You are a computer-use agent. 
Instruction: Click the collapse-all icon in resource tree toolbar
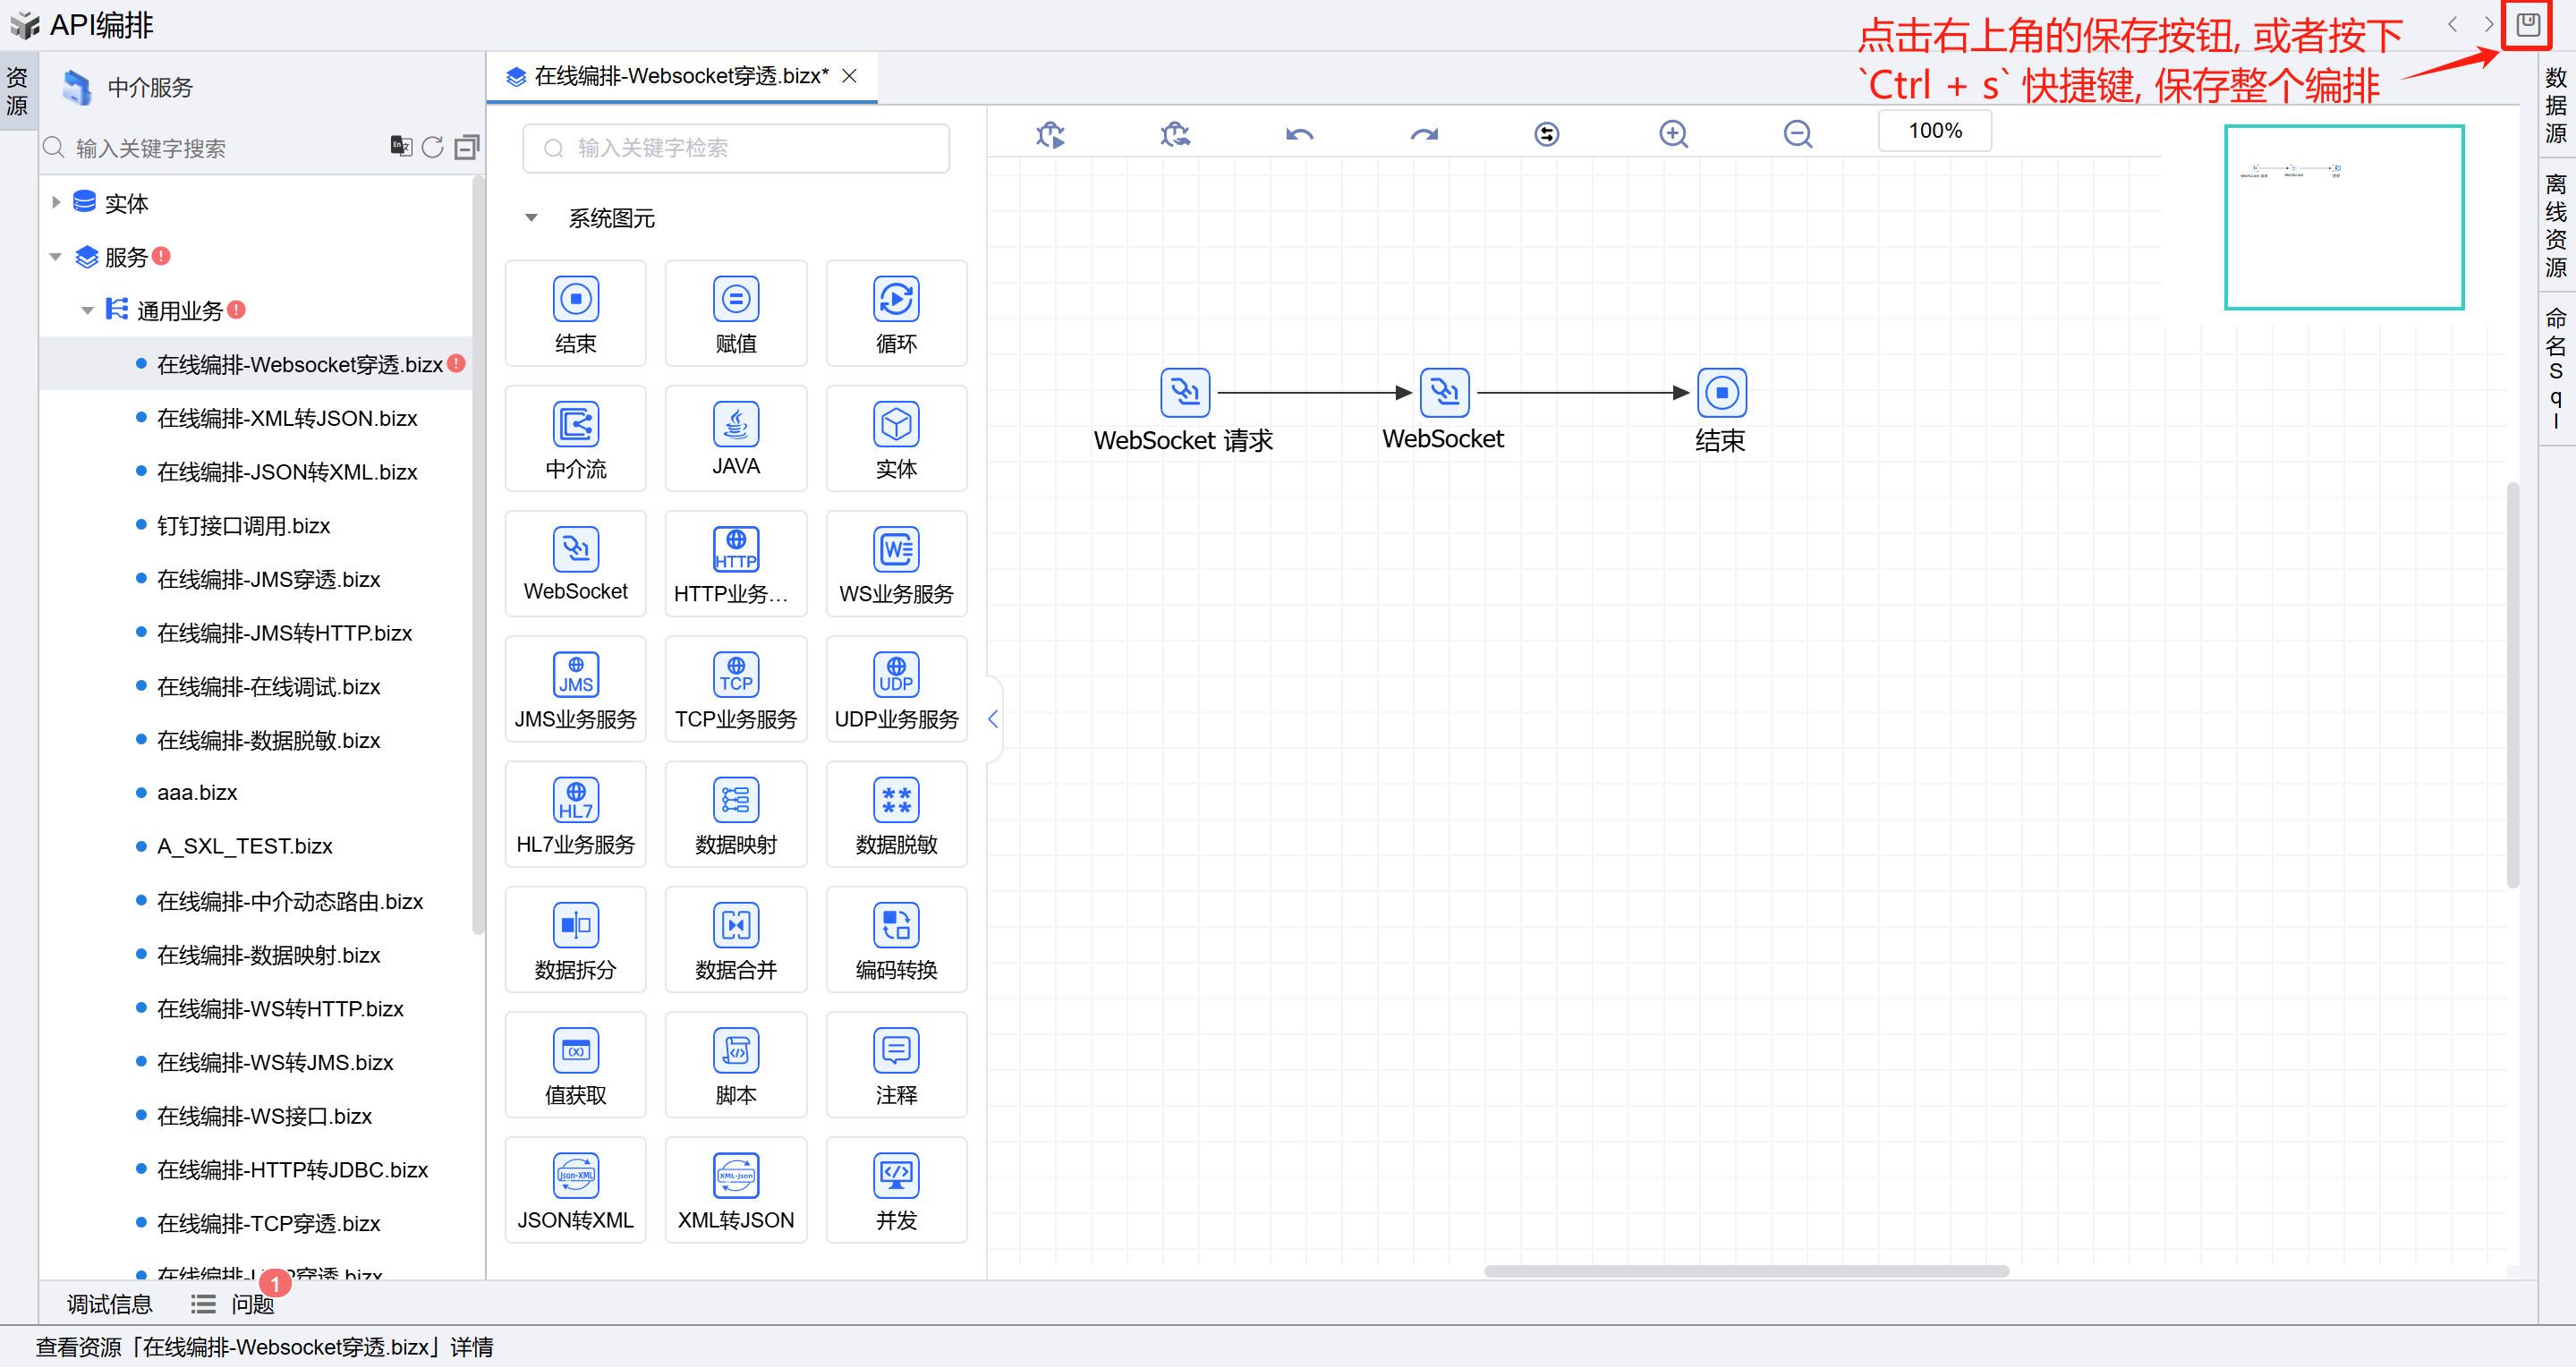(466, 148)
